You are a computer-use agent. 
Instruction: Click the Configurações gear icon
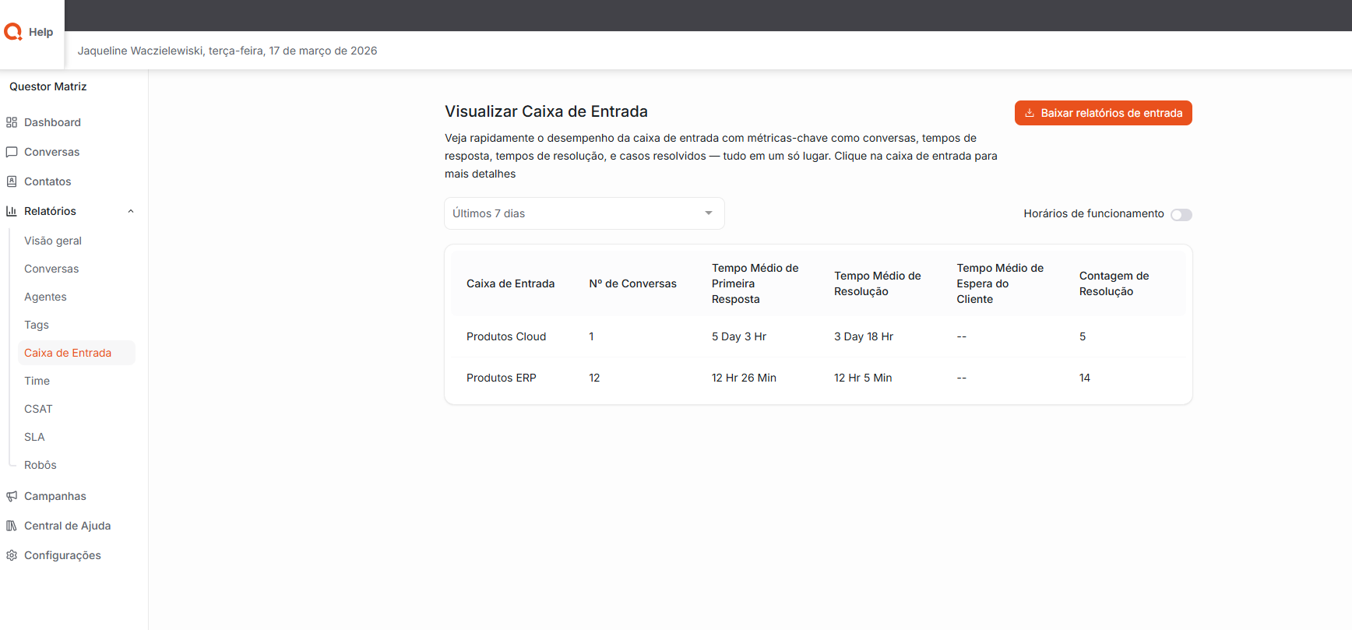coord(12,555)
